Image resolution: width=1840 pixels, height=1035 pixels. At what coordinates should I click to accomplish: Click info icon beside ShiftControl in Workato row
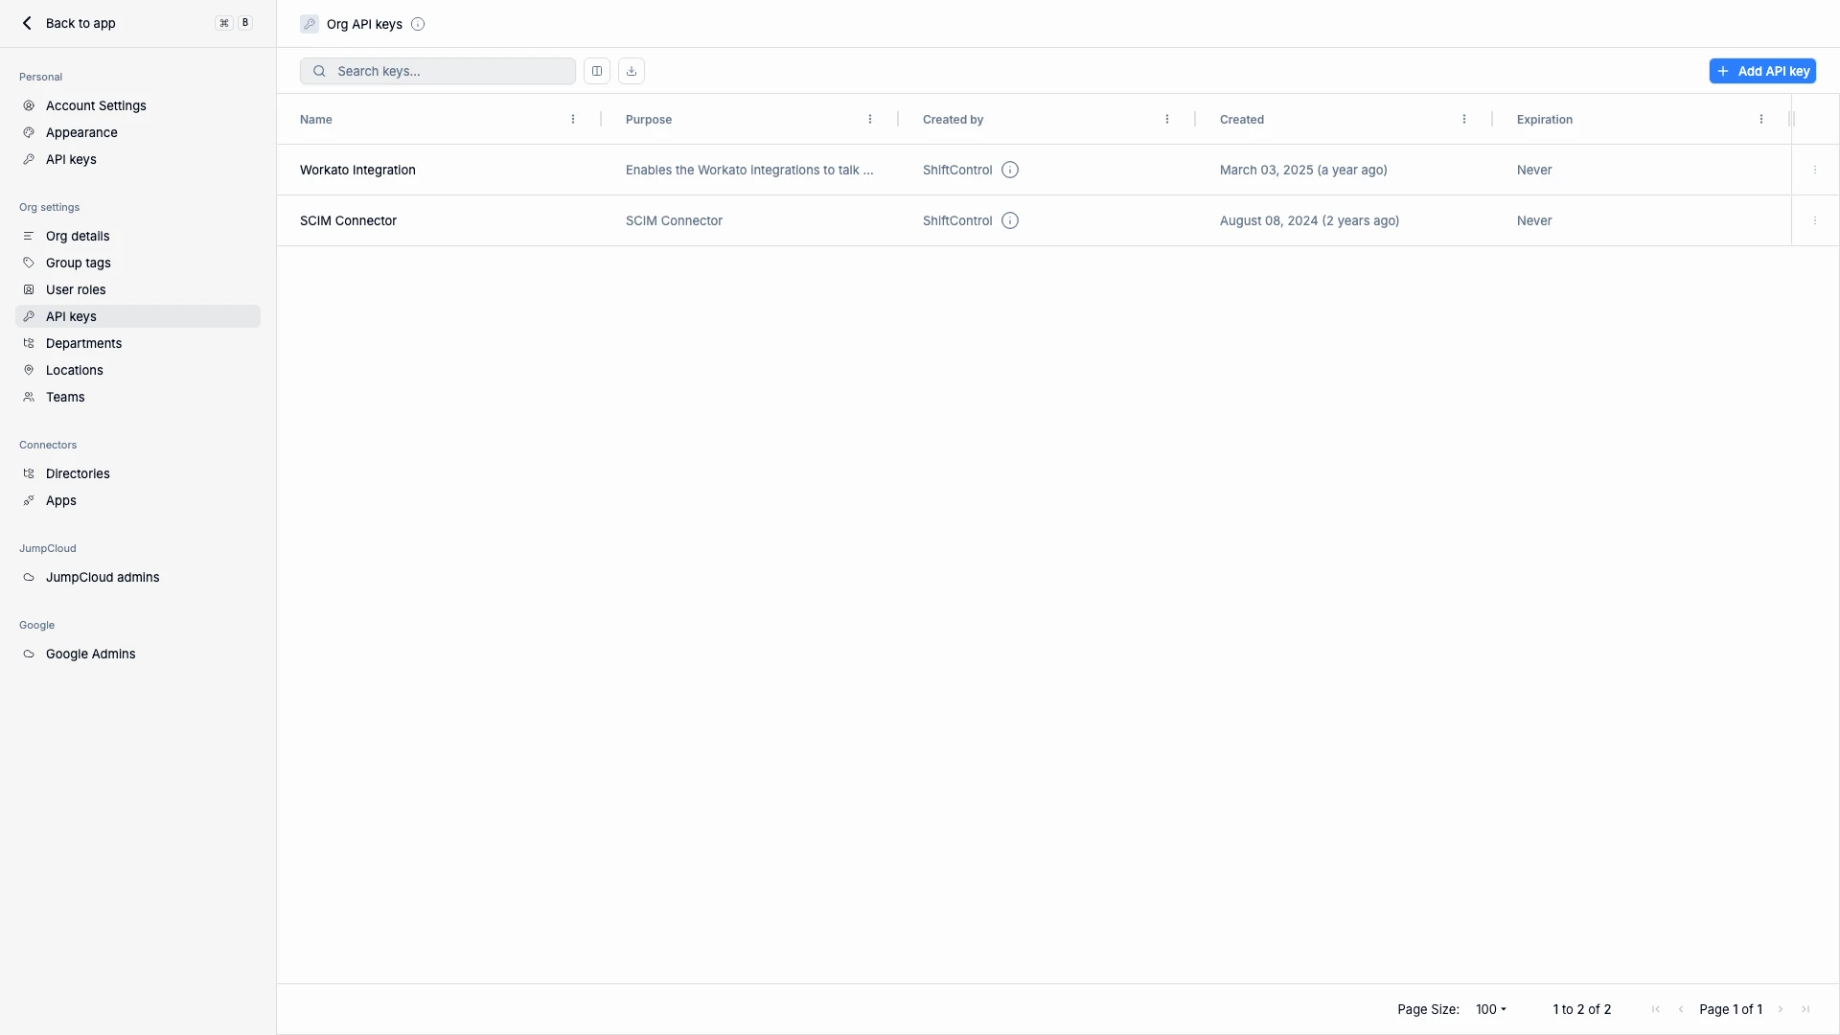[1010, 170]
